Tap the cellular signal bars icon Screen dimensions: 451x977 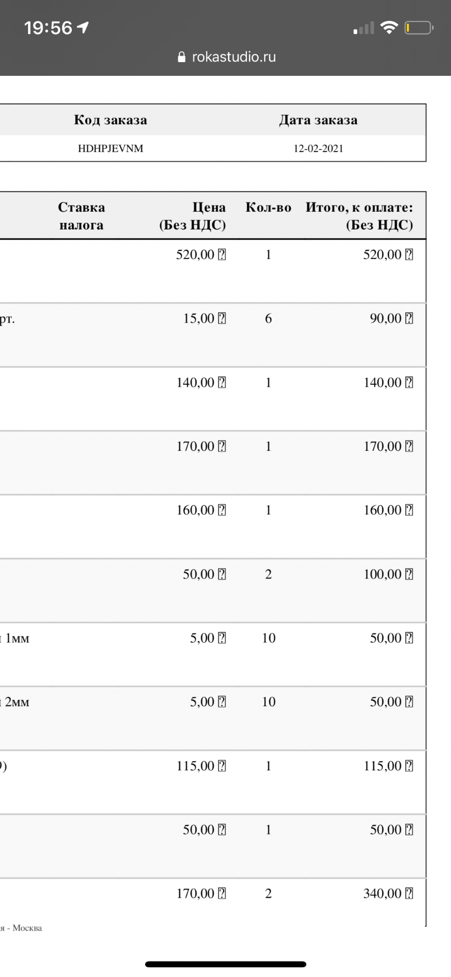pyautogui.click(x=363, y=28)
